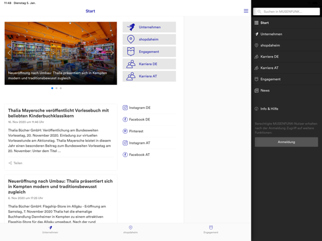Screen dimensions: 322x241
Task: Select the second carousel page dot
Action: (x=57, y=88)
